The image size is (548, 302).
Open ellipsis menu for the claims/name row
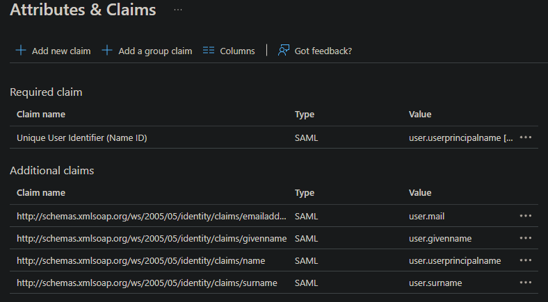526,260
